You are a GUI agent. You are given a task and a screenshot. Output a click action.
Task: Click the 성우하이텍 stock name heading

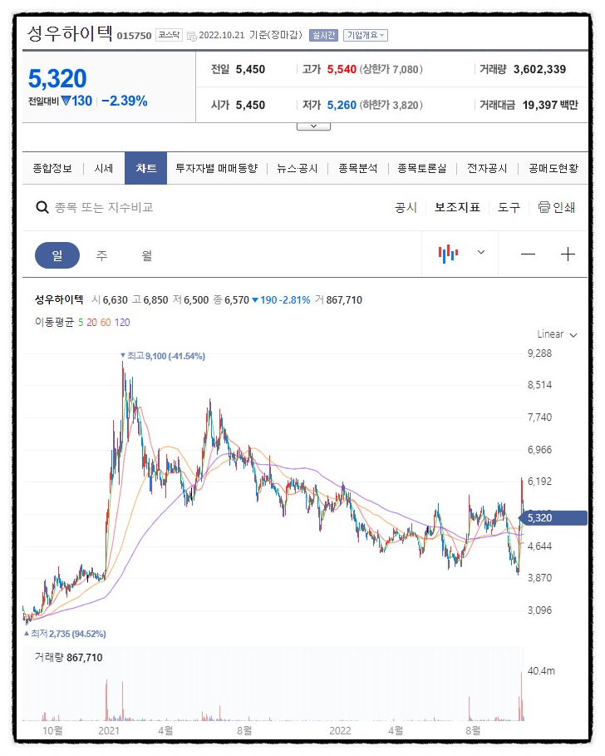70,33
